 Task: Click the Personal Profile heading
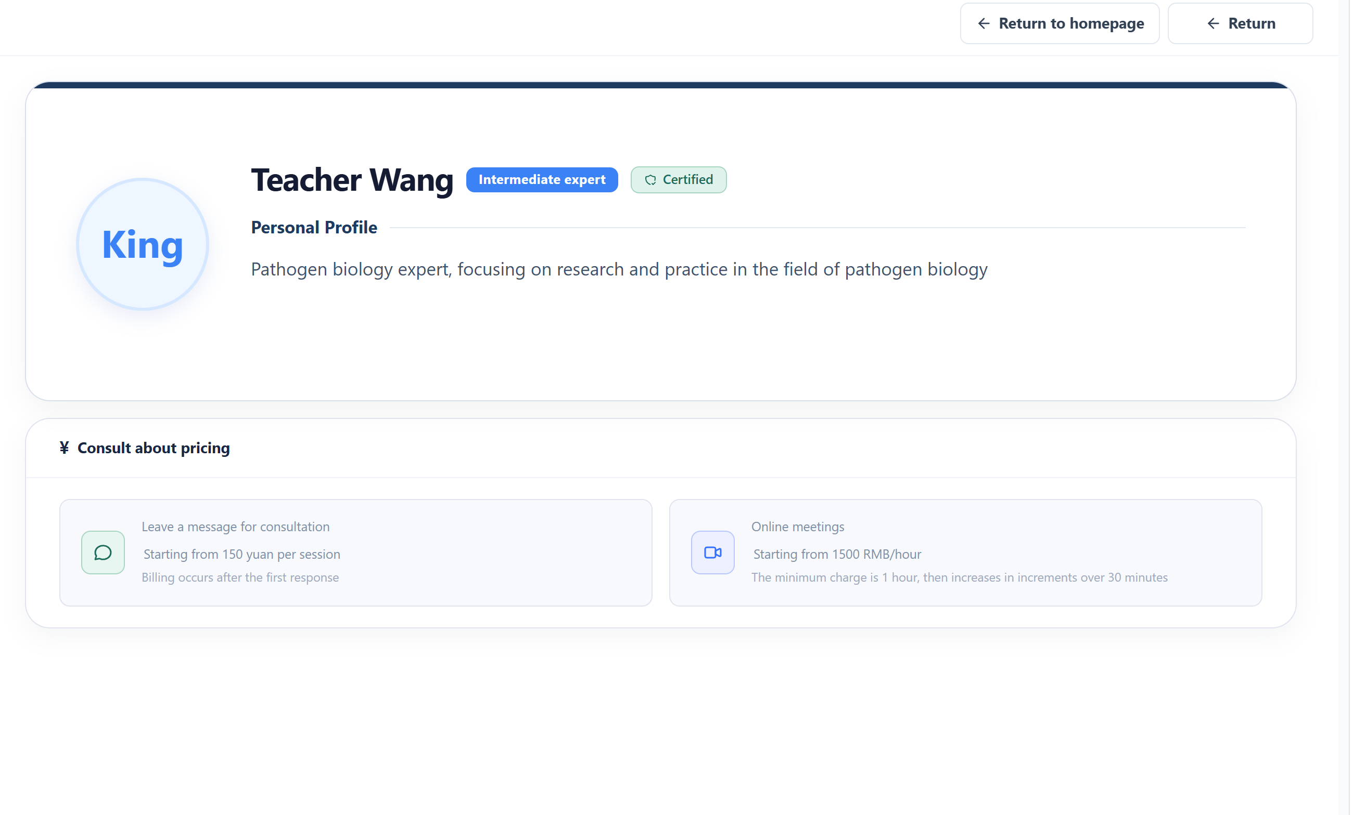[314, 227]
